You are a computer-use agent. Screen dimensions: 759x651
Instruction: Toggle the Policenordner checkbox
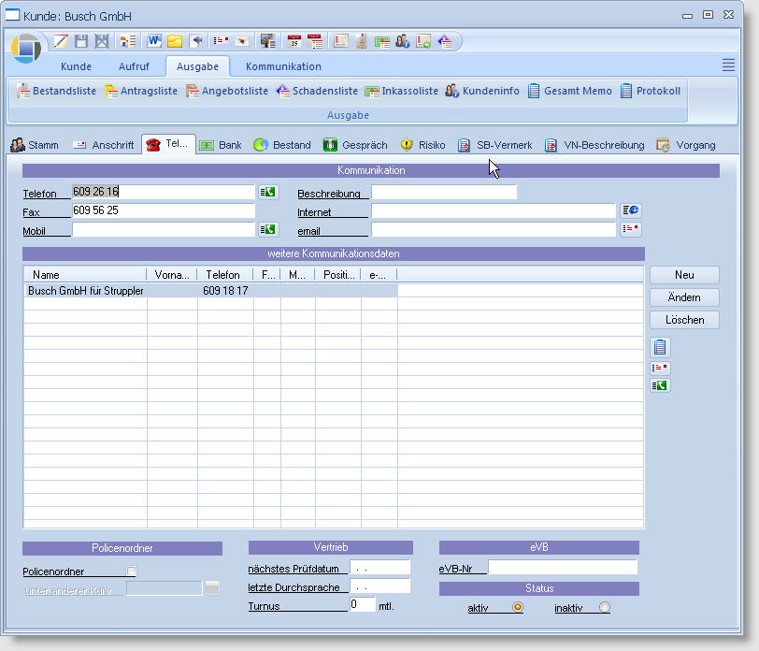coord(132,571)
